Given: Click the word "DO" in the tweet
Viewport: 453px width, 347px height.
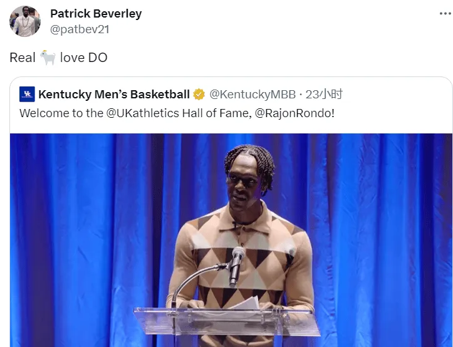Looking at the screenshot, I should pos(98,58).
